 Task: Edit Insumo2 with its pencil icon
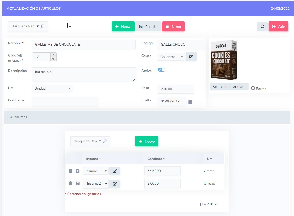click(115, 184)
